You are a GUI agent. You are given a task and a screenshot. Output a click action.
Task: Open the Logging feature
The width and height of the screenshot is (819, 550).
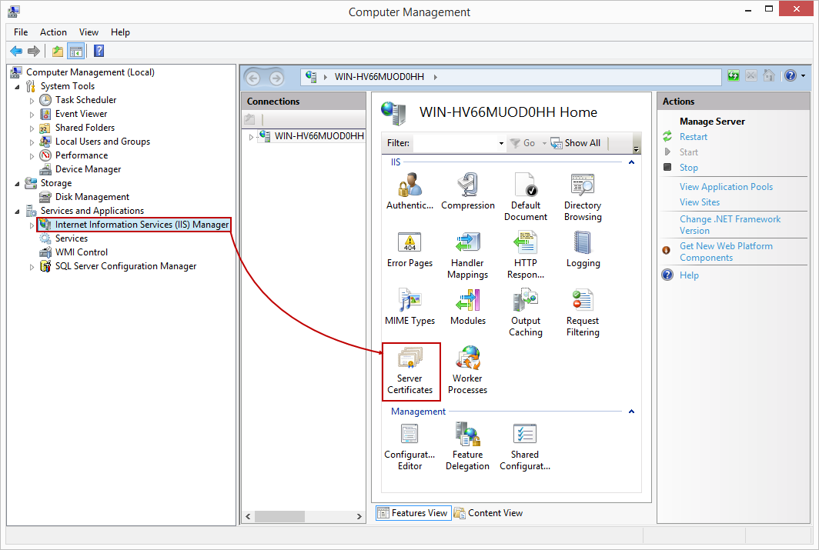pos(583,249)
